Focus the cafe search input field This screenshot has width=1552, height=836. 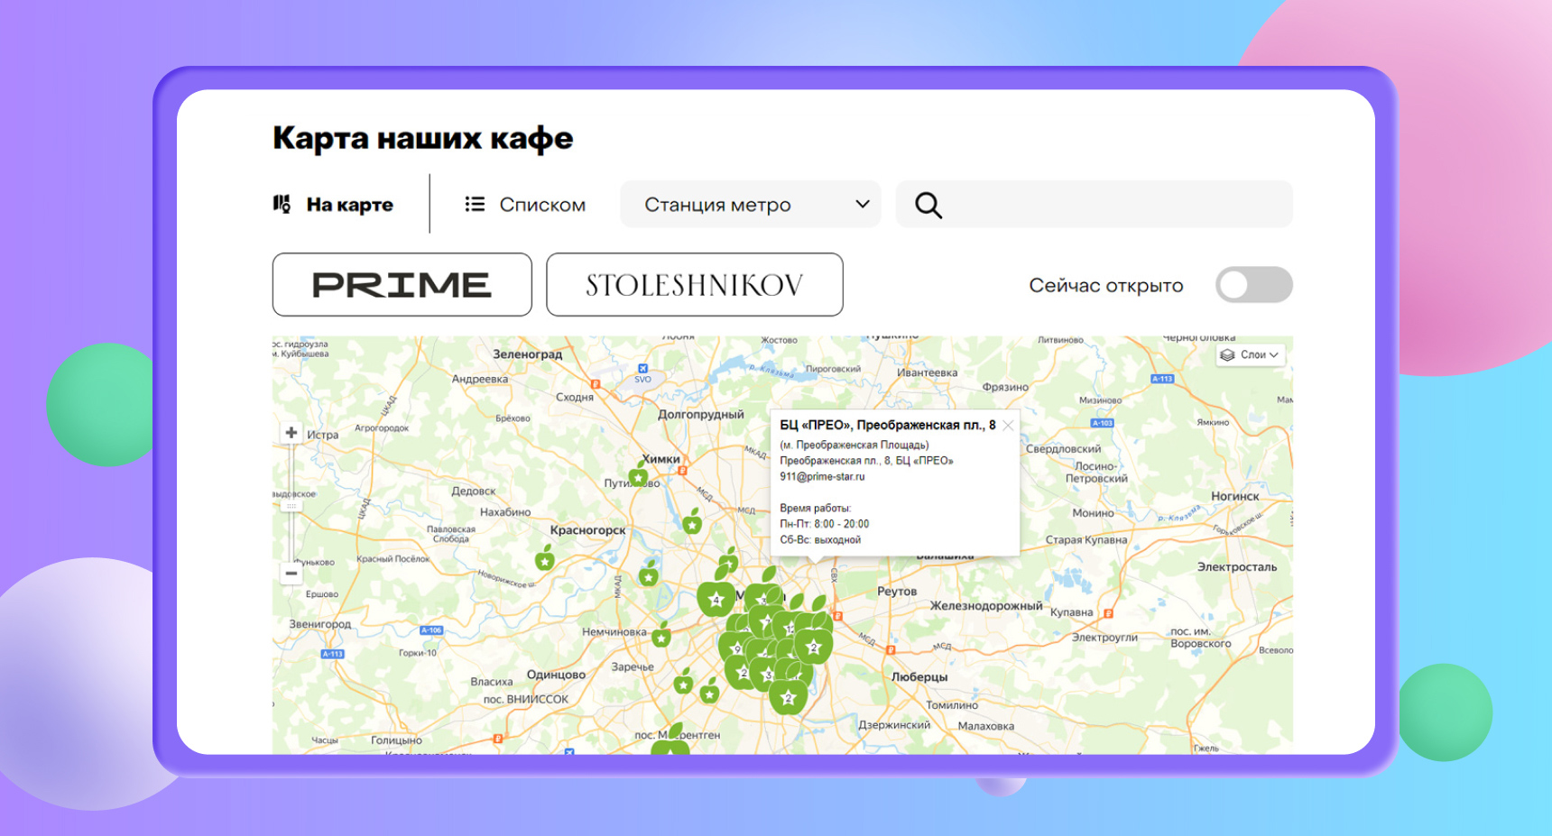tap(1094, 205)
